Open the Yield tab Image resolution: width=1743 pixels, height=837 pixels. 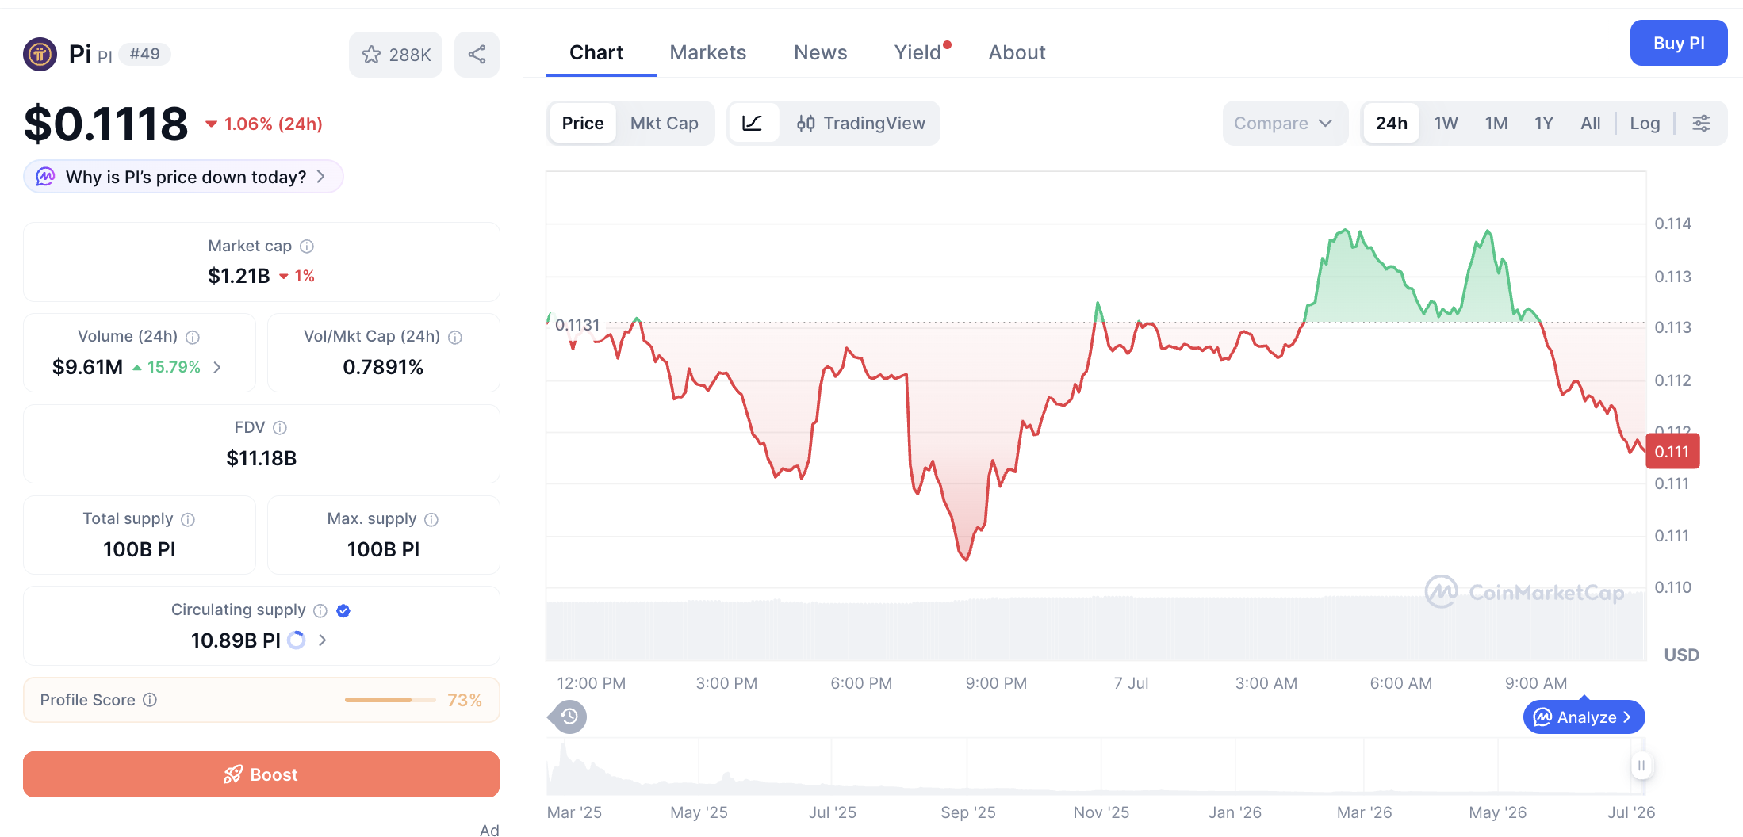coord(920,52)
